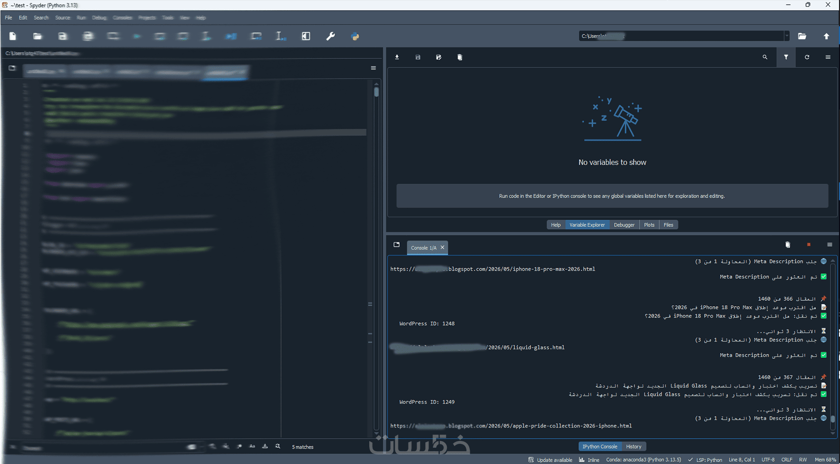Stop the running console with red square
Screen dimensions: 840x464
coord(809,244)
